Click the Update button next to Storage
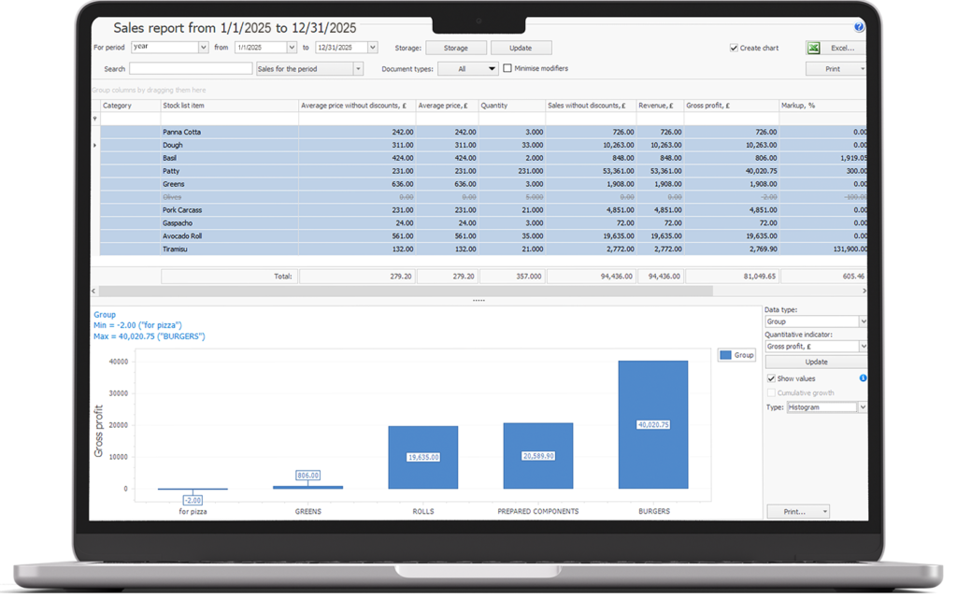Screen dimensions: 957x598 click(x=521, y=48)
